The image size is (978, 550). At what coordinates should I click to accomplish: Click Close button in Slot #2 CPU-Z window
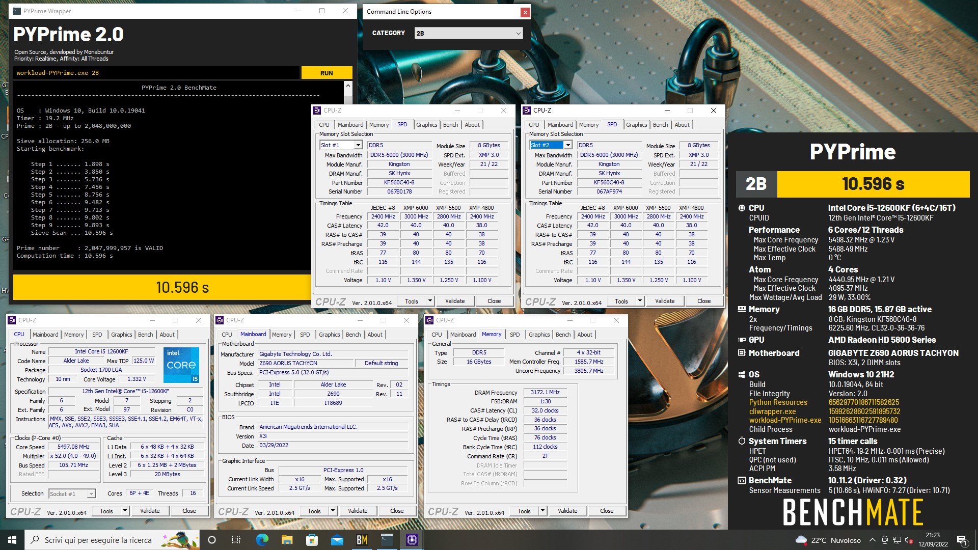(704, 301)
